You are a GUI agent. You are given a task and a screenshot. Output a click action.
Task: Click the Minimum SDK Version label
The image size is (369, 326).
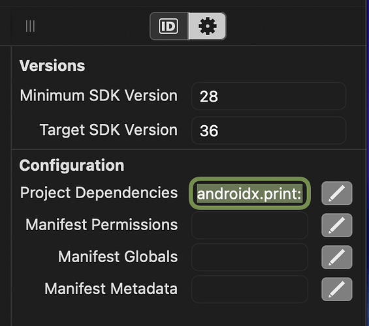(x=99, y=96)
